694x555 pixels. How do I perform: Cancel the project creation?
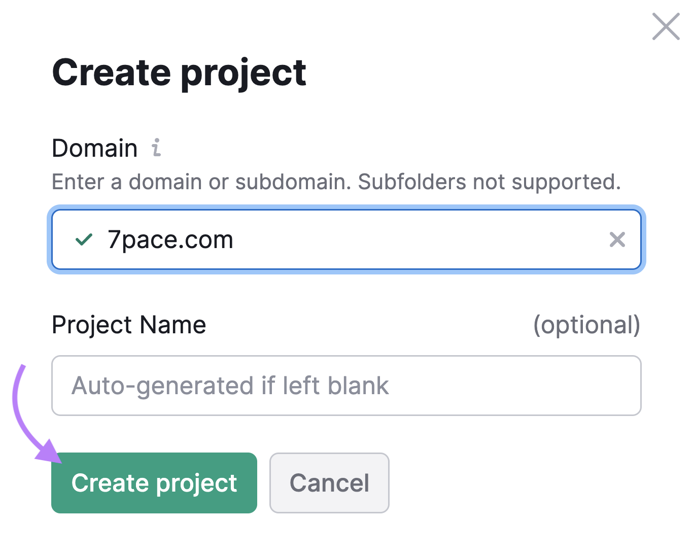329,482
